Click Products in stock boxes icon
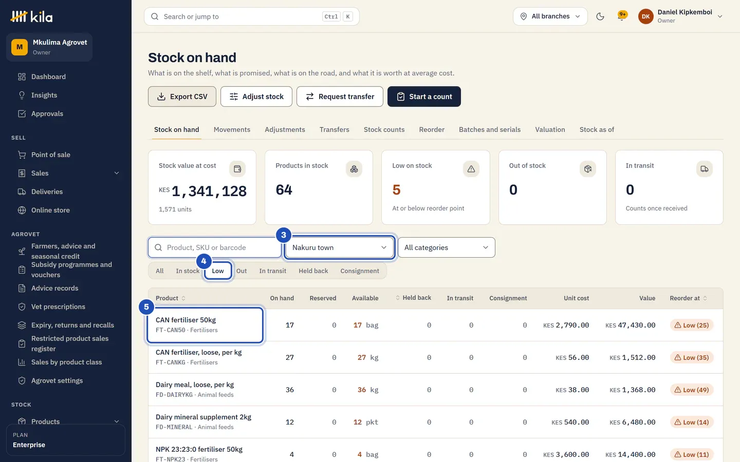This screenshot has height=462, width=740. (x=354, y=169)
